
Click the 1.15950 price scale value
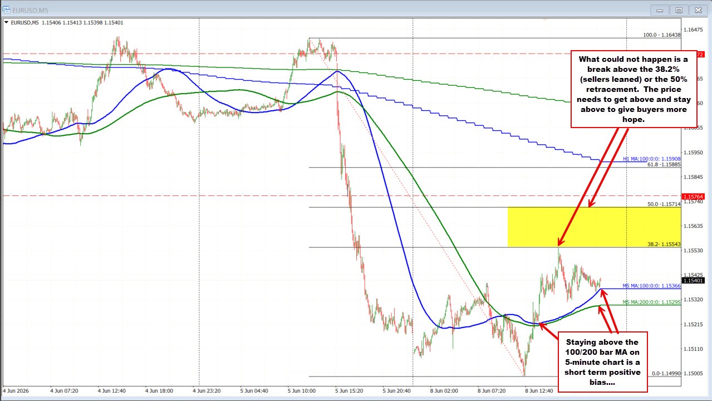coord(694,153)
